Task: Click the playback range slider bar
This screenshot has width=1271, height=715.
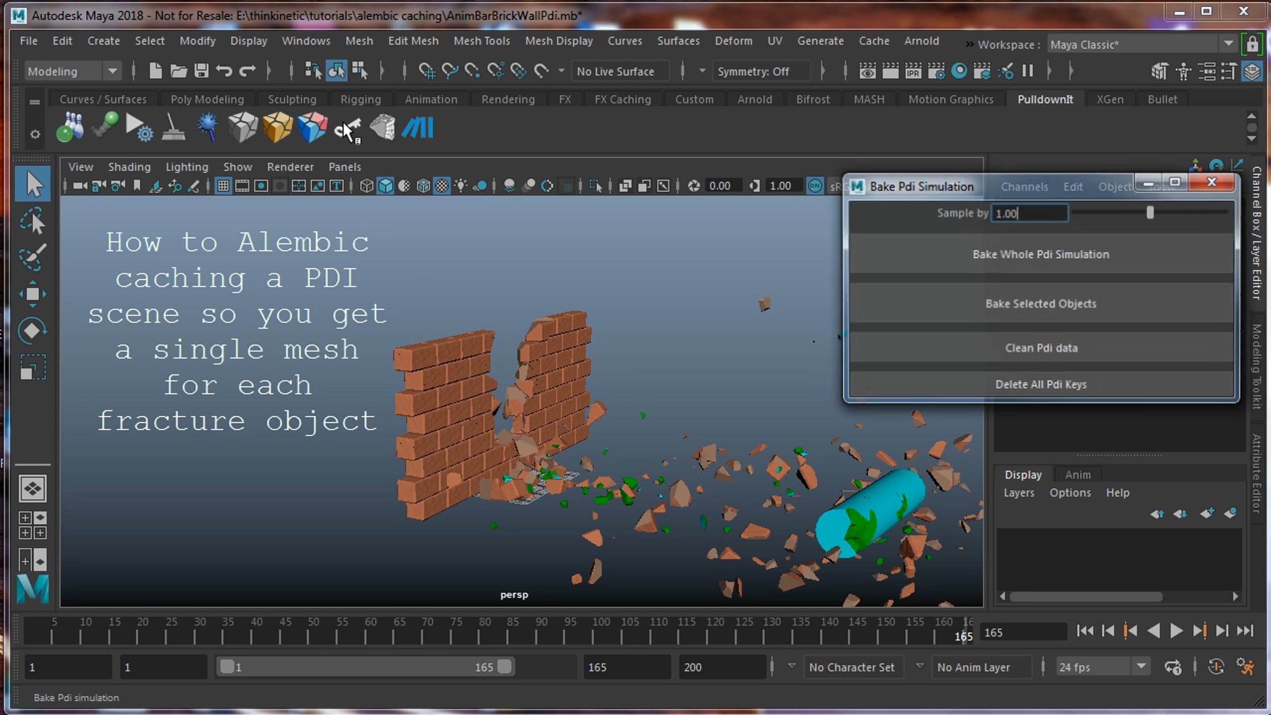Action: [x=366, y=667]
